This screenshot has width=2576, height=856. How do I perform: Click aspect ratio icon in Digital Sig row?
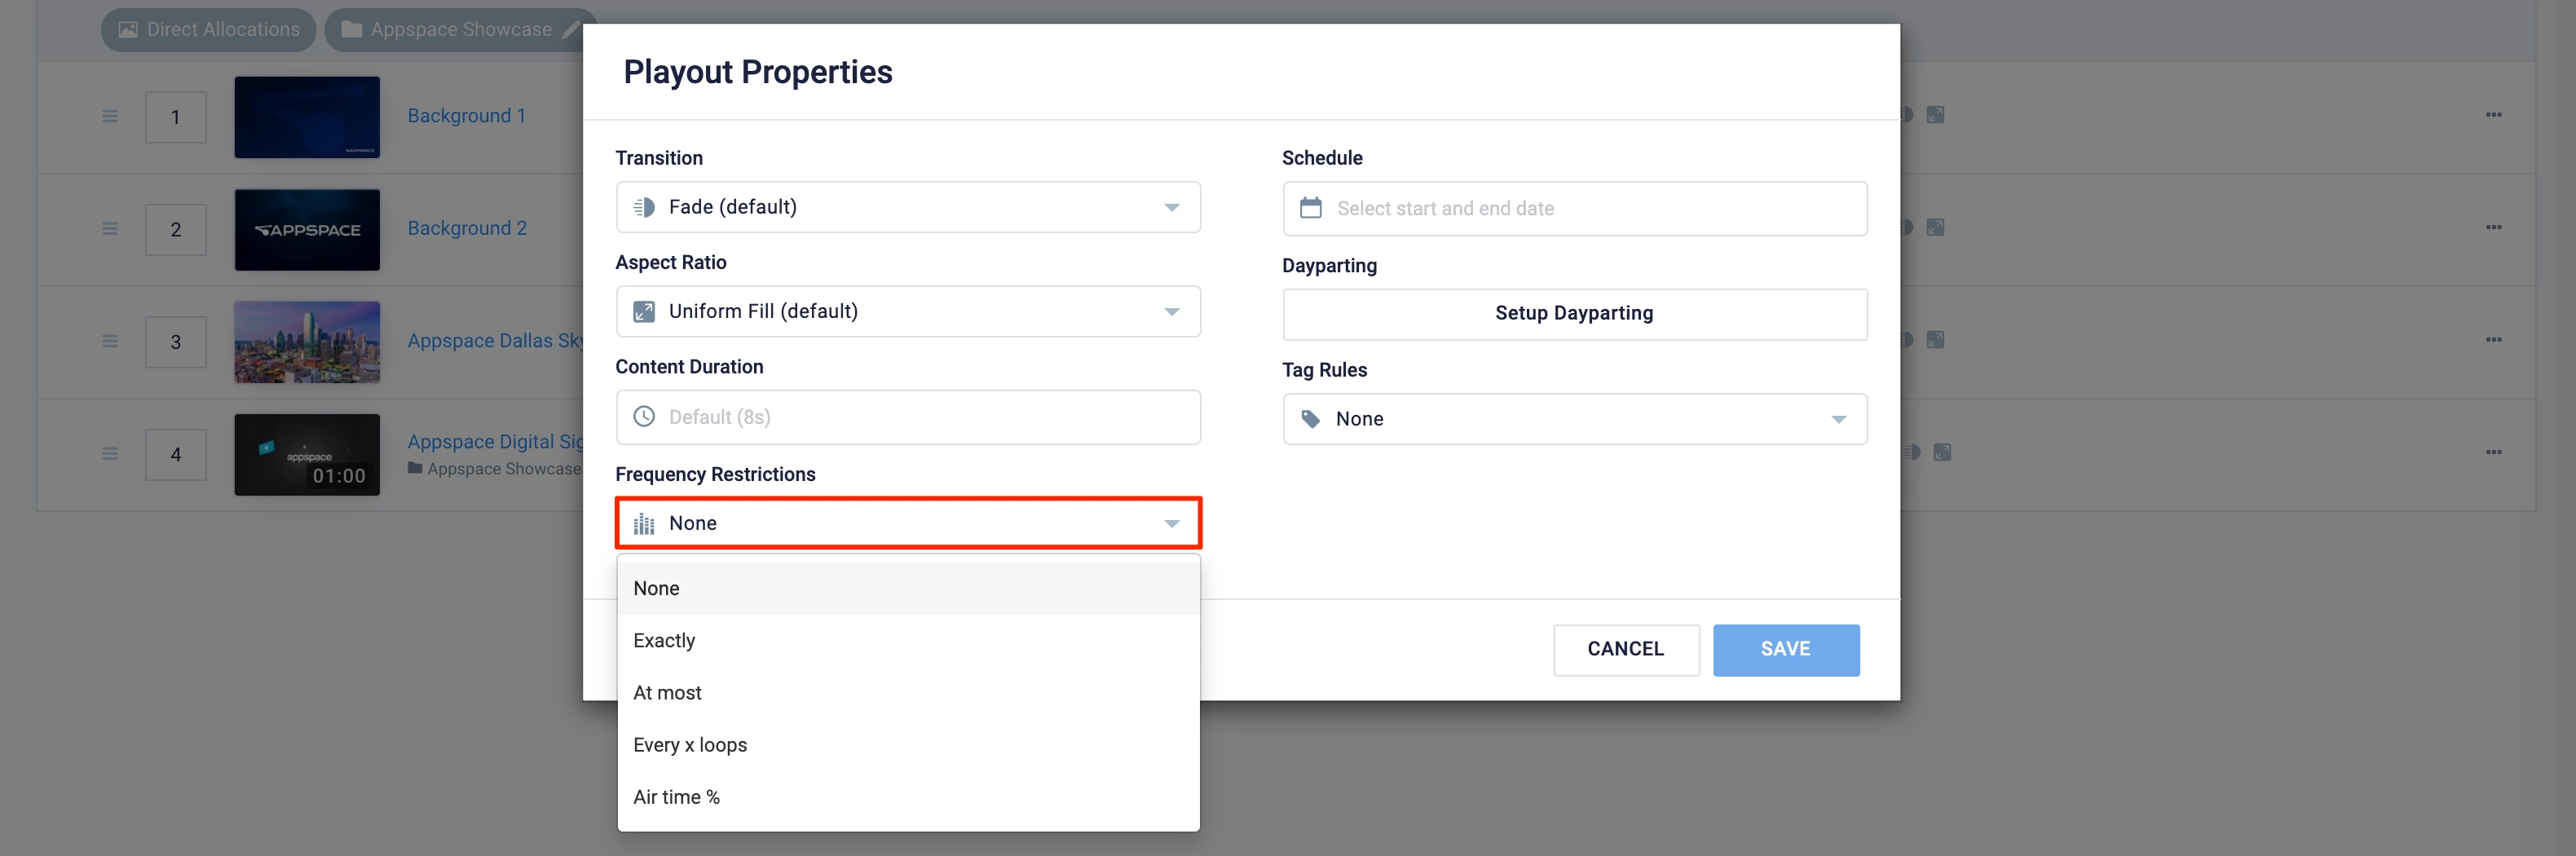click(x=1942, y=453)
